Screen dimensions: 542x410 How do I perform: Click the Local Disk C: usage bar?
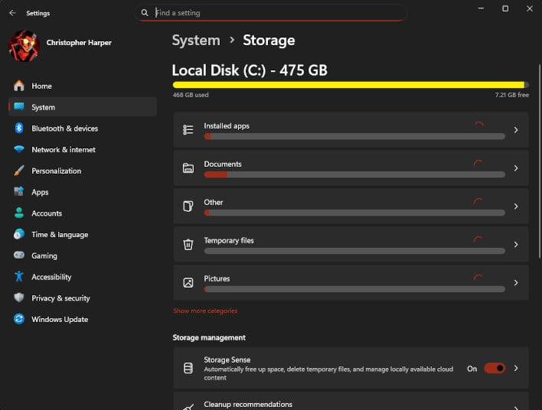point(351,85)
